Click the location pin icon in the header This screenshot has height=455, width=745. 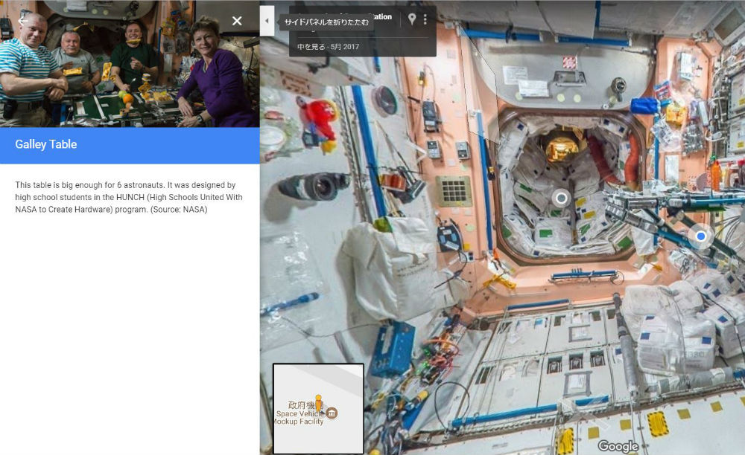412,19
